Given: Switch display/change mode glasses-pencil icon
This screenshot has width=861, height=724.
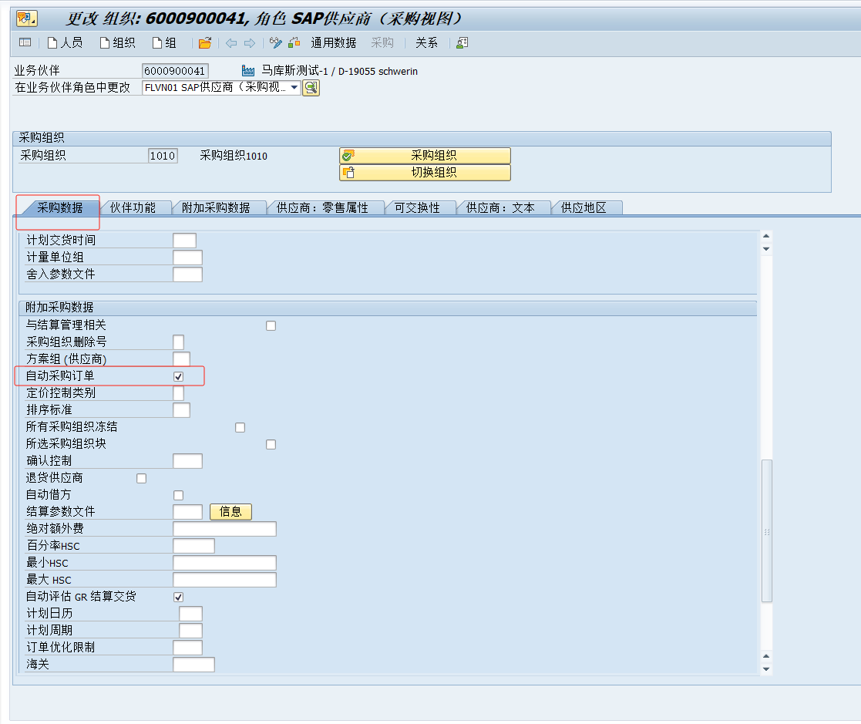Looking at the screenshot, I should pyautogui.click(x=276, y=42).
